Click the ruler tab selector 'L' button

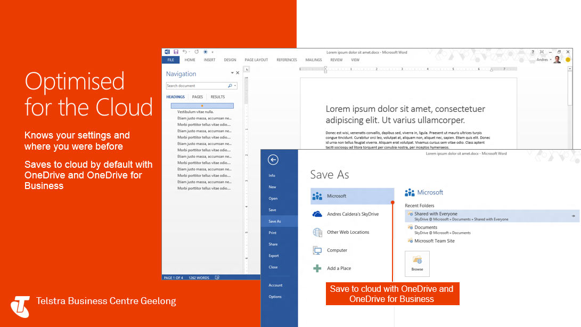[x=247, y=69]
